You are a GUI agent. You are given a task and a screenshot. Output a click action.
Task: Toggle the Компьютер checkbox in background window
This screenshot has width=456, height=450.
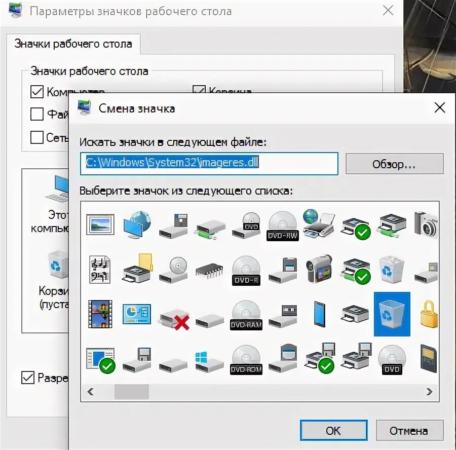(x=37, y=92)
